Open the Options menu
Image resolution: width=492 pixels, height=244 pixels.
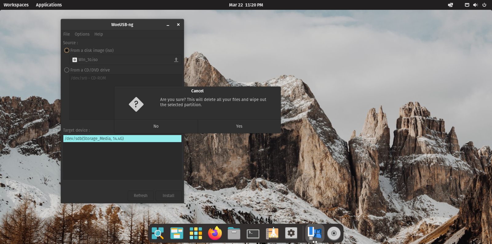click(x=82, y=34)
